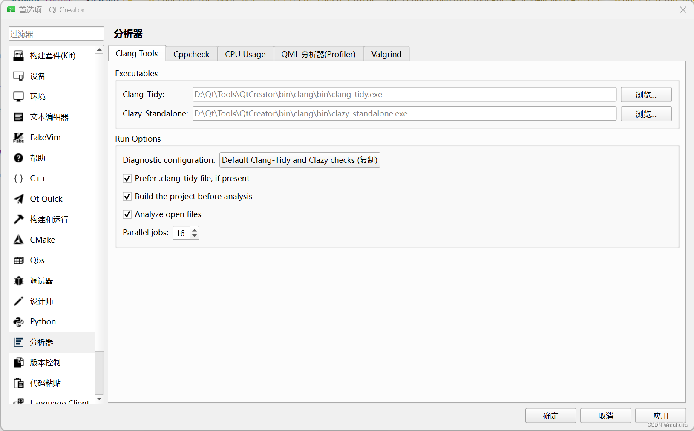The width and height of the screenshot is (694, 431).
Task: Click the 帮助 help question-mark icon
Action: click(19, 158)
